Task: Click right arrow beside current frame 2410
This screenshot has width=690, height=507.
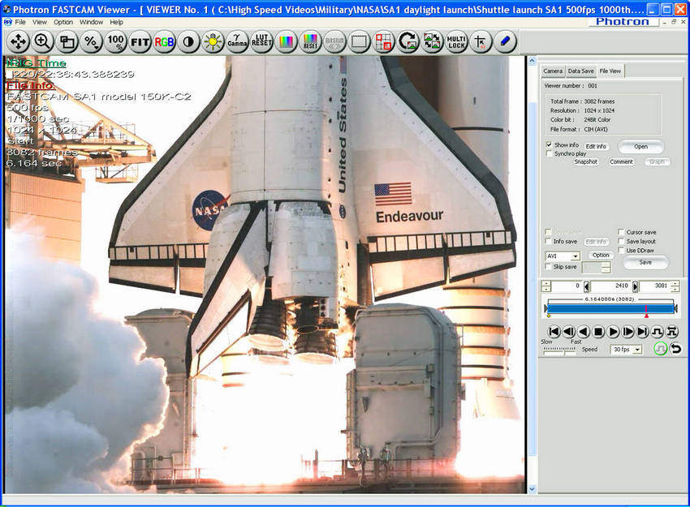Action: tap(636, 286)
